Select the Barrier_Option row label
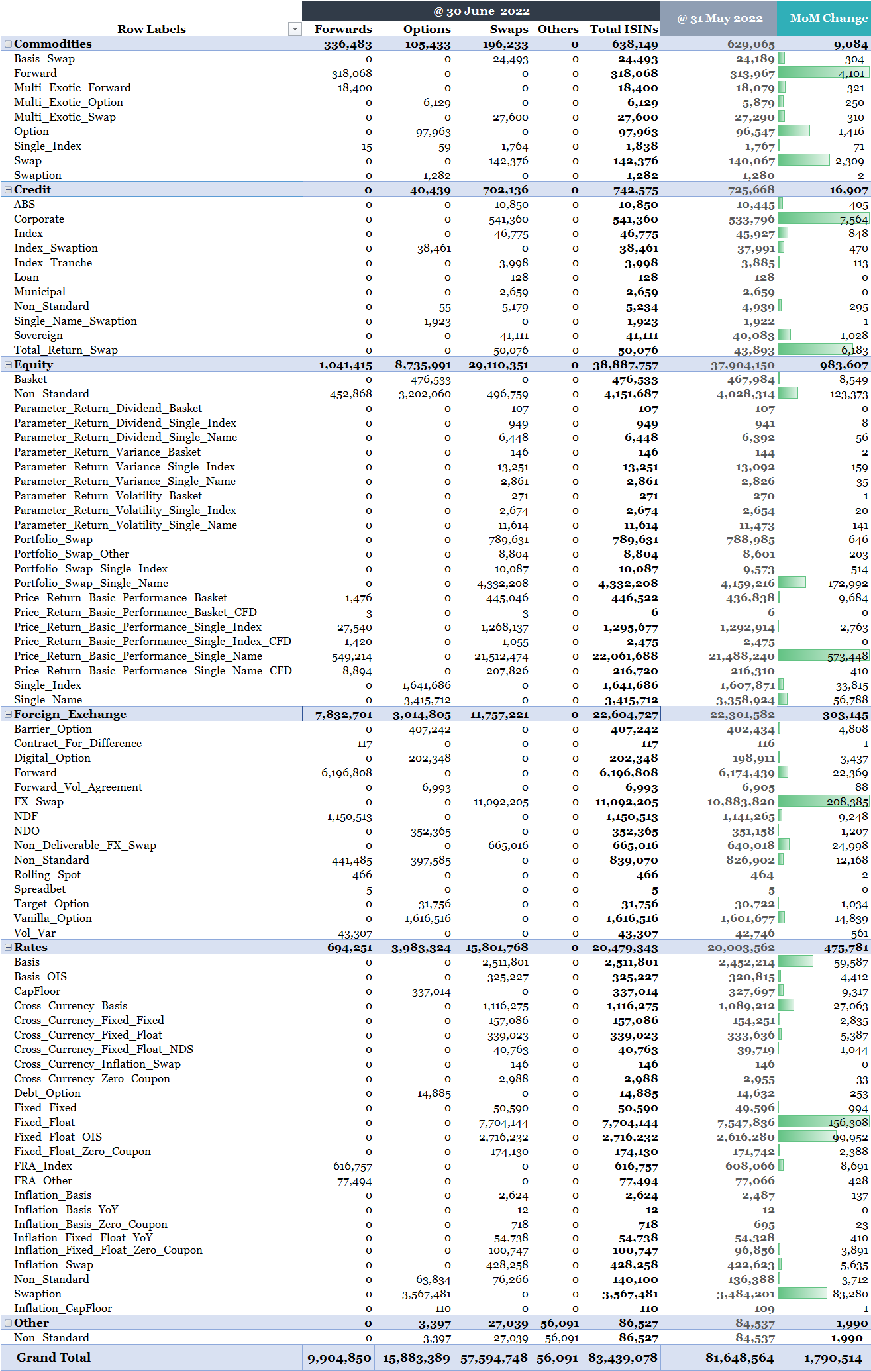Image resolution: width=871 pixels, height=1371 pixels. click(x=53, y=729)
